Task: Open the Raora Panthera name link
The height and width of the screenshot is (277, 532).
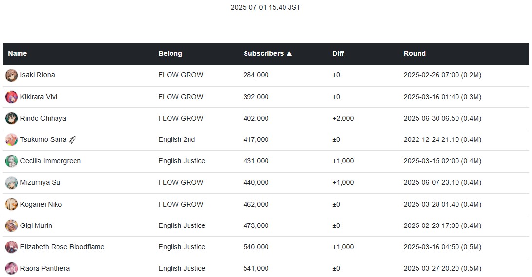Action: 45,268
